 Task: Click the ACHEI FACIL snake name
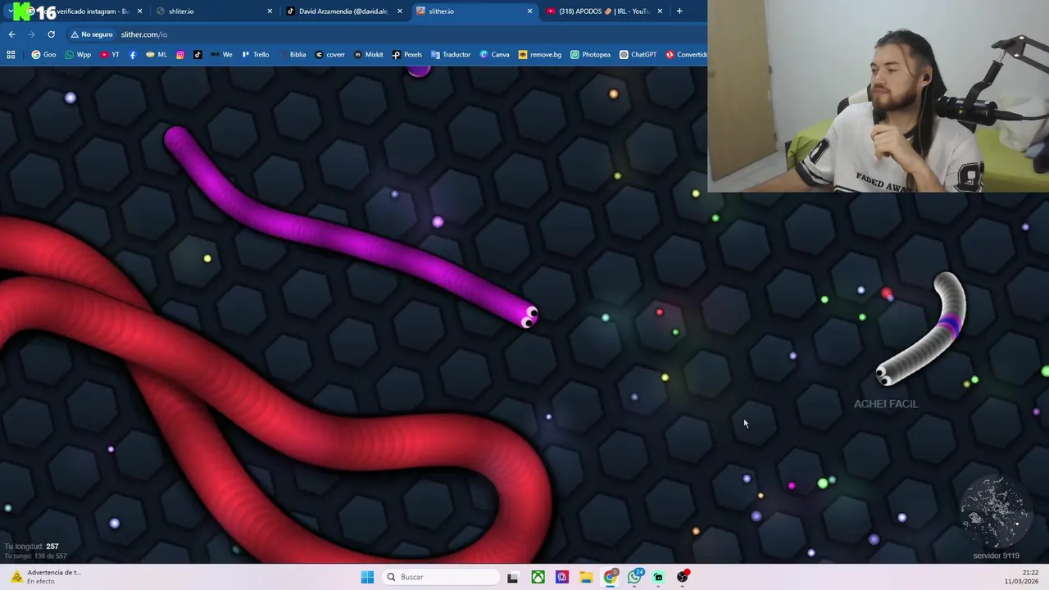pyautogui.click(x=886, y=404)
